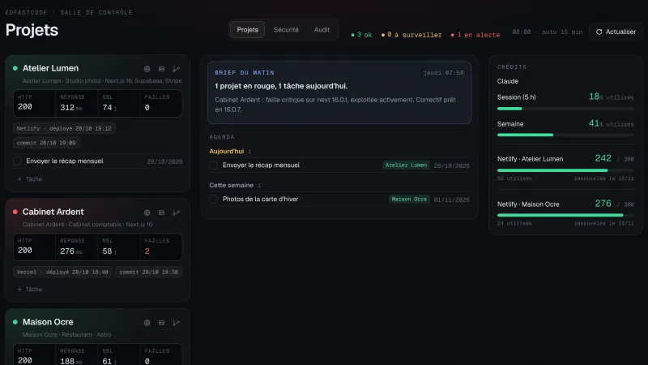Switch to the Audit tab
The height and width of the screenshot is (365, 648).
pyautogui.click(x=322, y=30)
